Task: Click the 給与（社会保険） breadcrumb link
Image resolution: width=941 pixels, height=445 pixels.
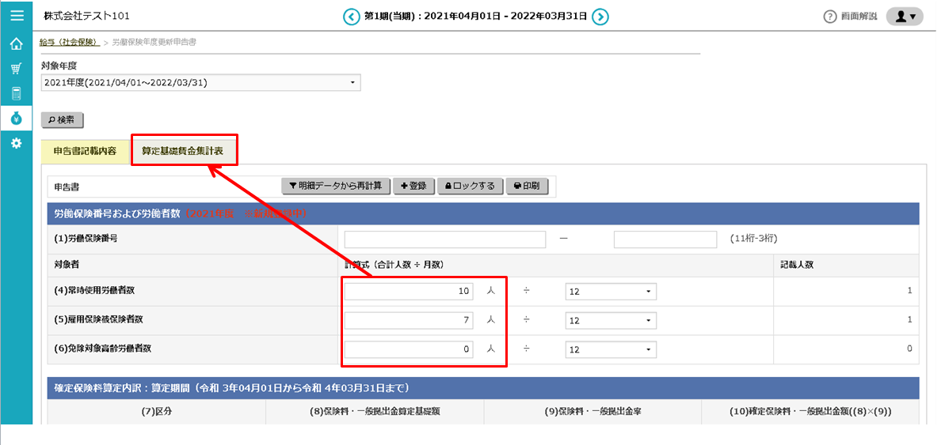Action: click(x=69, y=42)
